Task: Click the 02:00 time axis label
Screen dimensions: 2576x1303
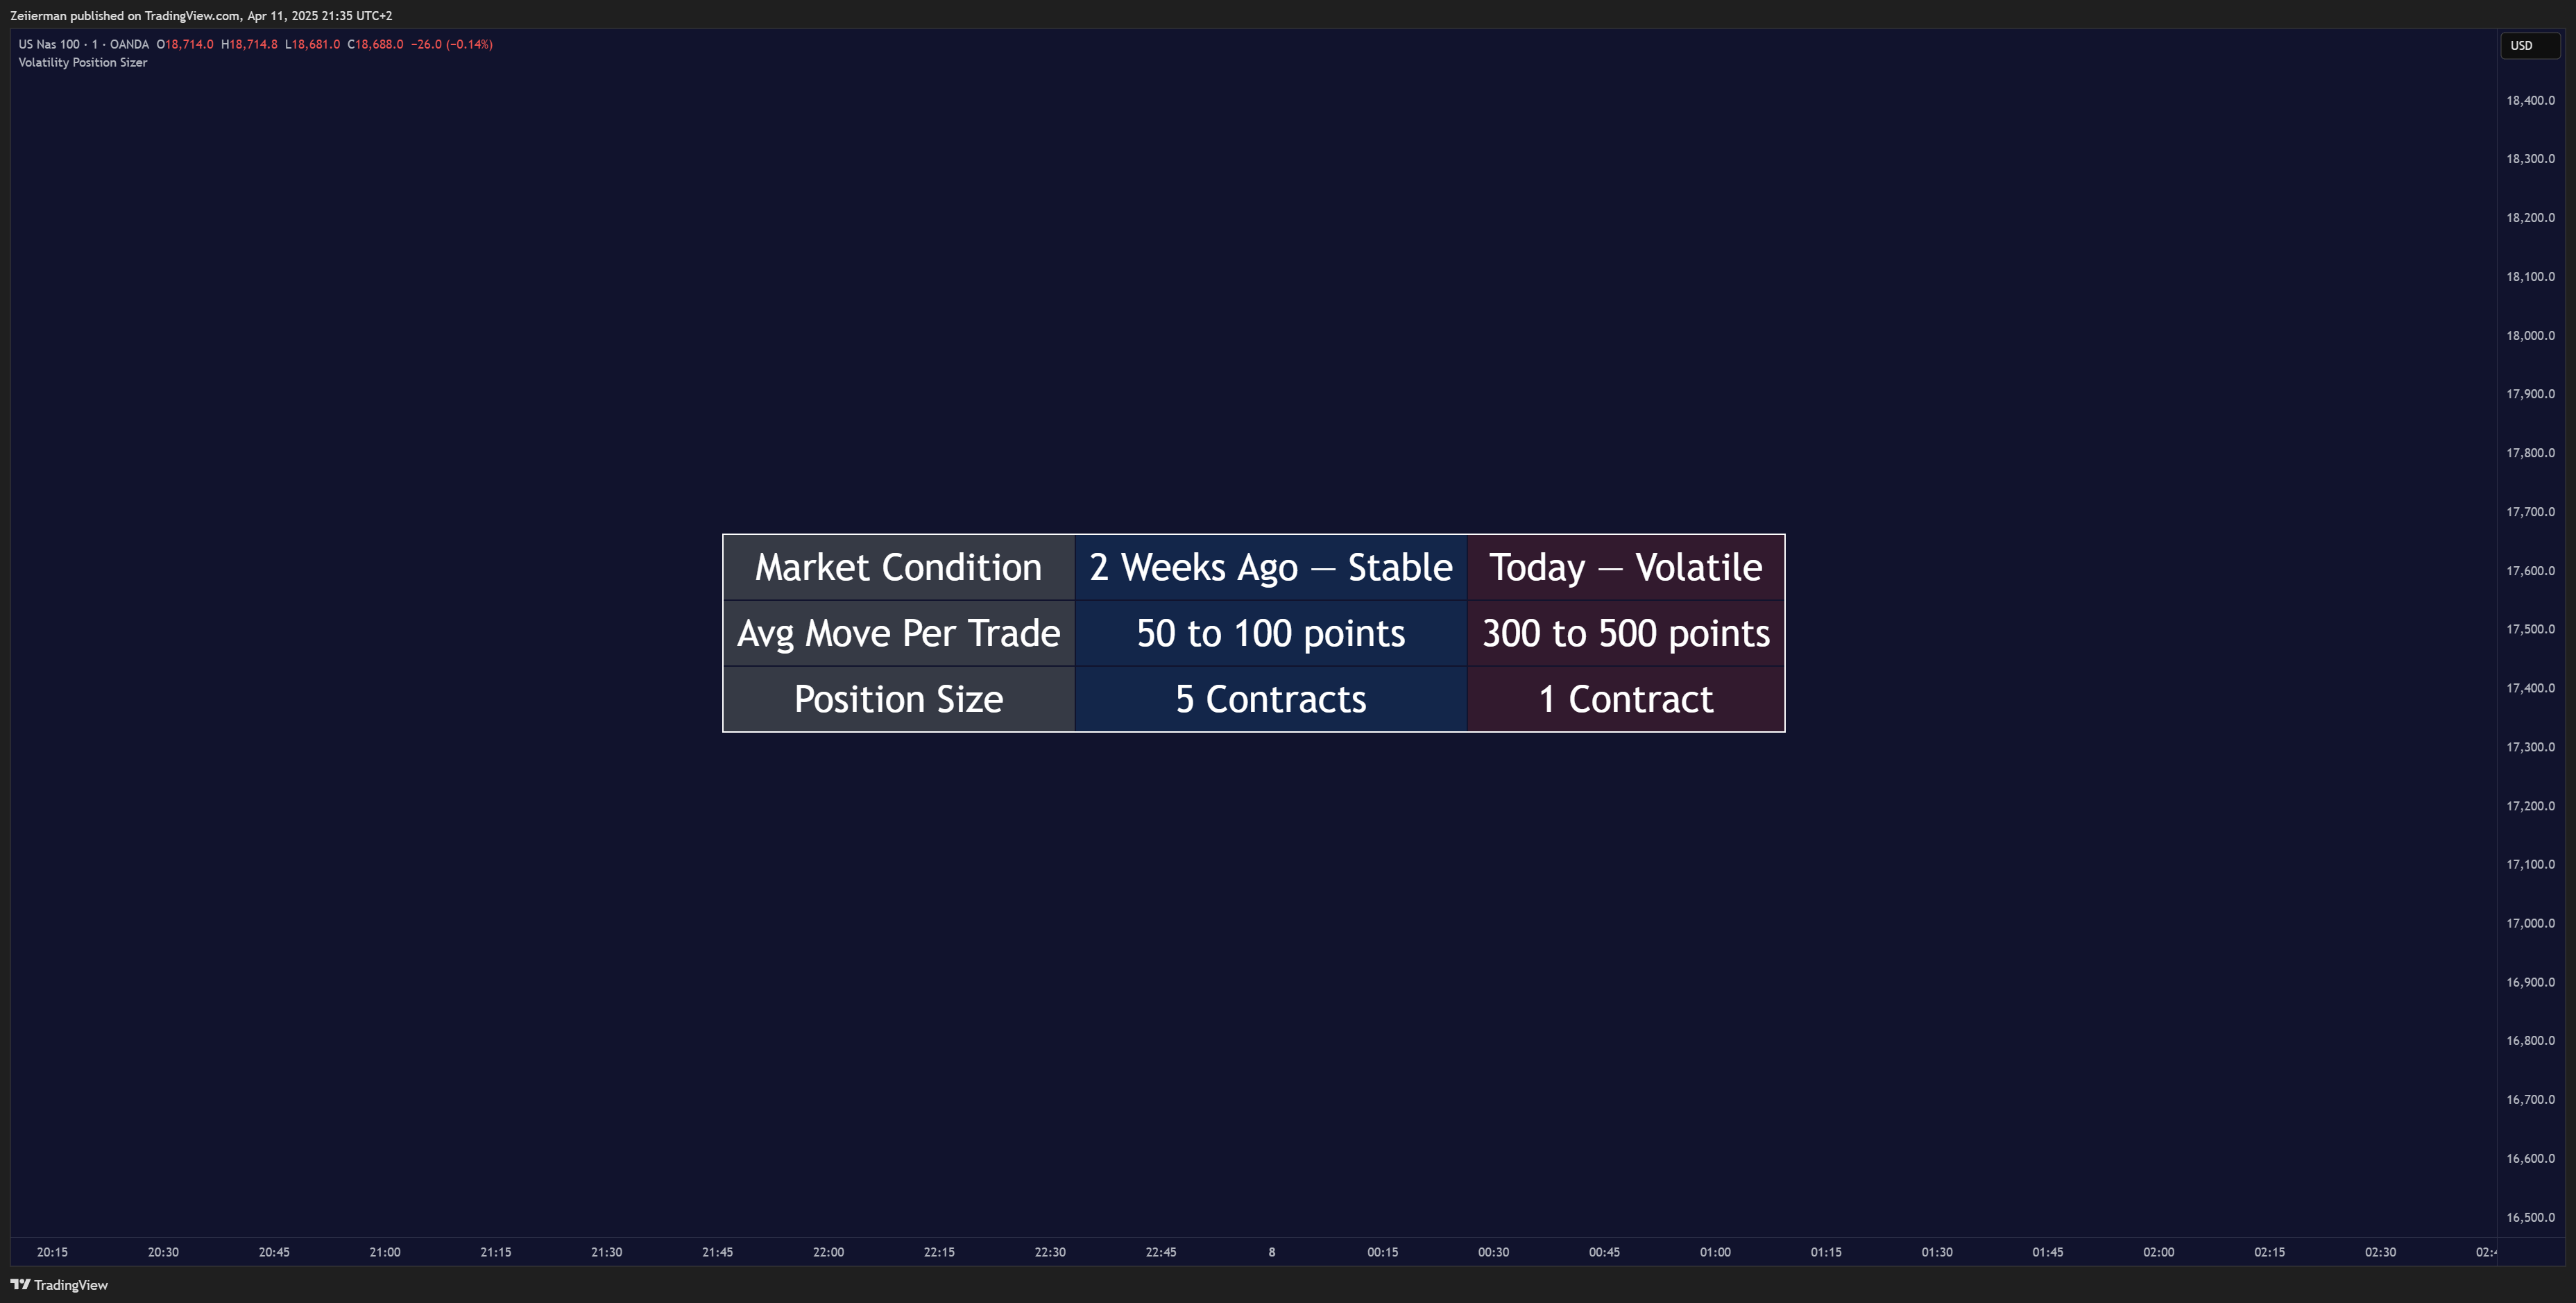Action: pyautogui.click(x=2158, y=1252)
